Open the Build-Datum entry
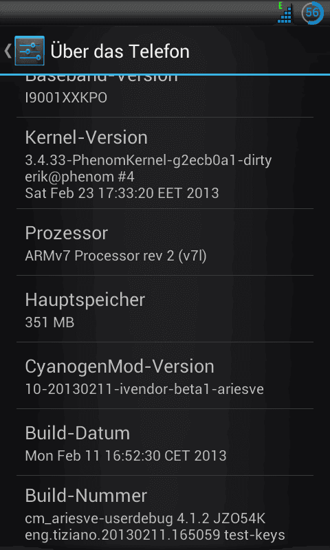Viewport: 330px width, 550px height. coord(165,442)
